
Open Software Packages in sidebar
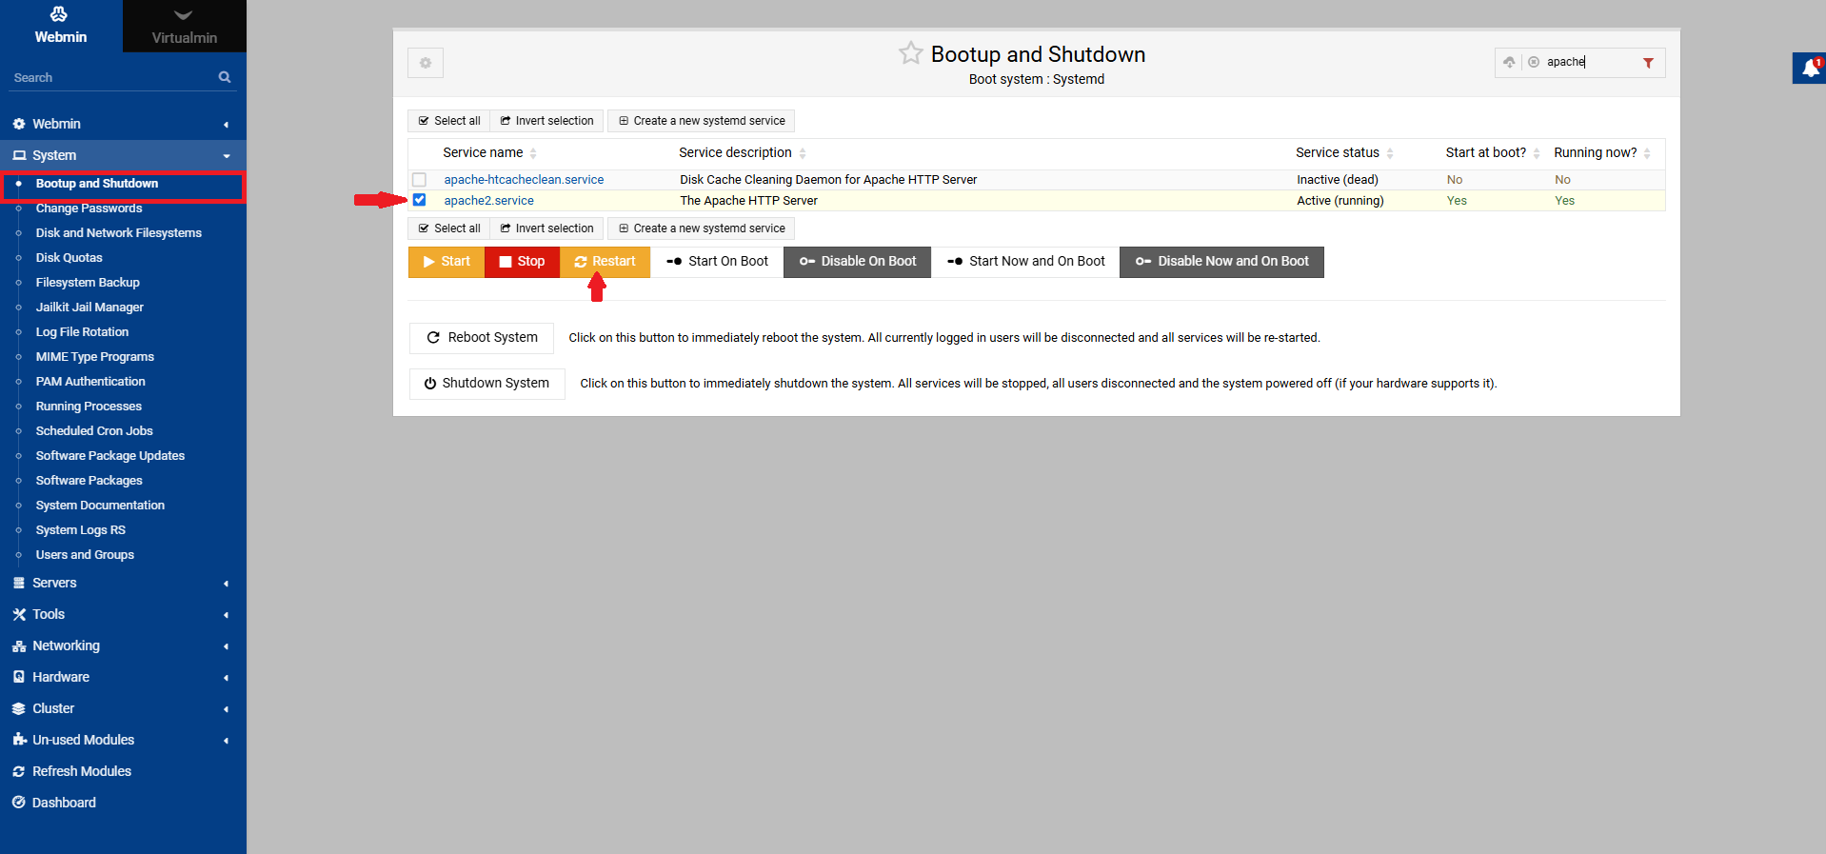point(89,481)
